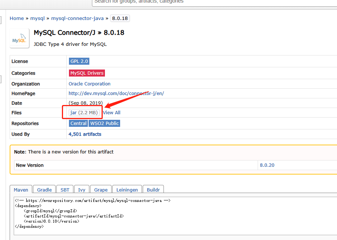Open the mysql-connector-java breadcrumb link

coord(77,18)
